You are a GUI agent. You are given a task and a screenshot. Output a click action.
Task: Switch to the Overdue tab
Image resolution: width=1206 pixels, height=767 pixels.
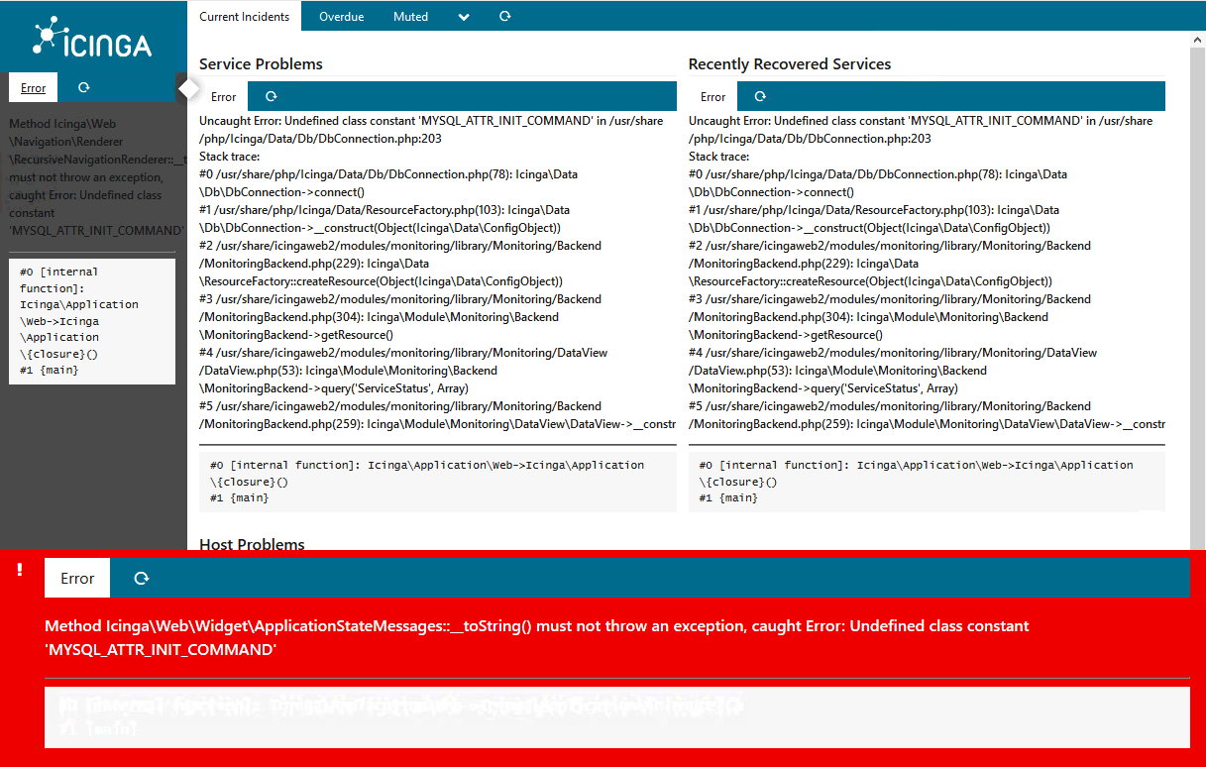coord(341,17)
